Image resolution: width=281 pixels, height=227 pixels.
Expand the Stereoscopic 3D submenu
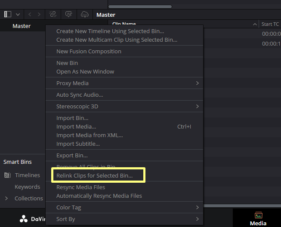pos(124,107)
